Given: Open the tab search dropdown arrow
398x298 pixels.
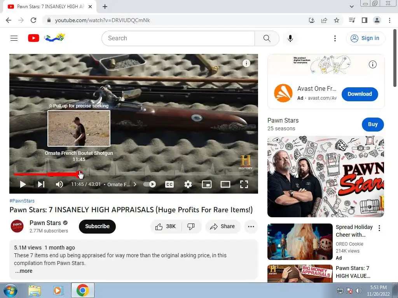Looking at the screenshot, I should tap(351, 7).
